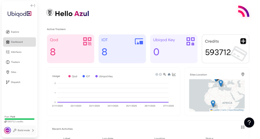Click the Dashboard grid icon

click(x=8, y=42)
